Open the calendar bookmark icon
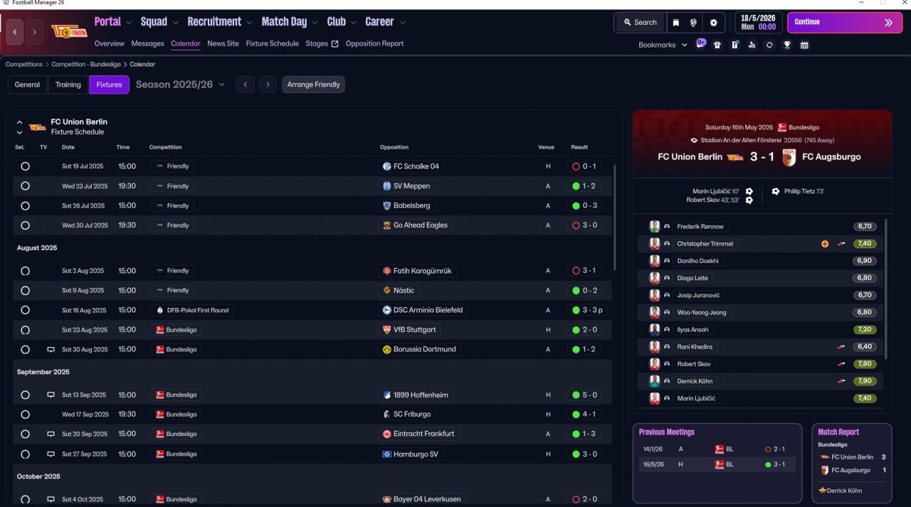 coord(804,45)
